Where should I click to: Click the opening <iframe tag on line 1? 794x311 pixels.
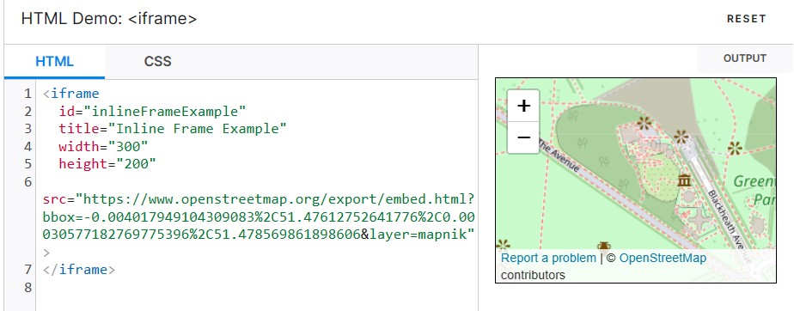point(71,94)
